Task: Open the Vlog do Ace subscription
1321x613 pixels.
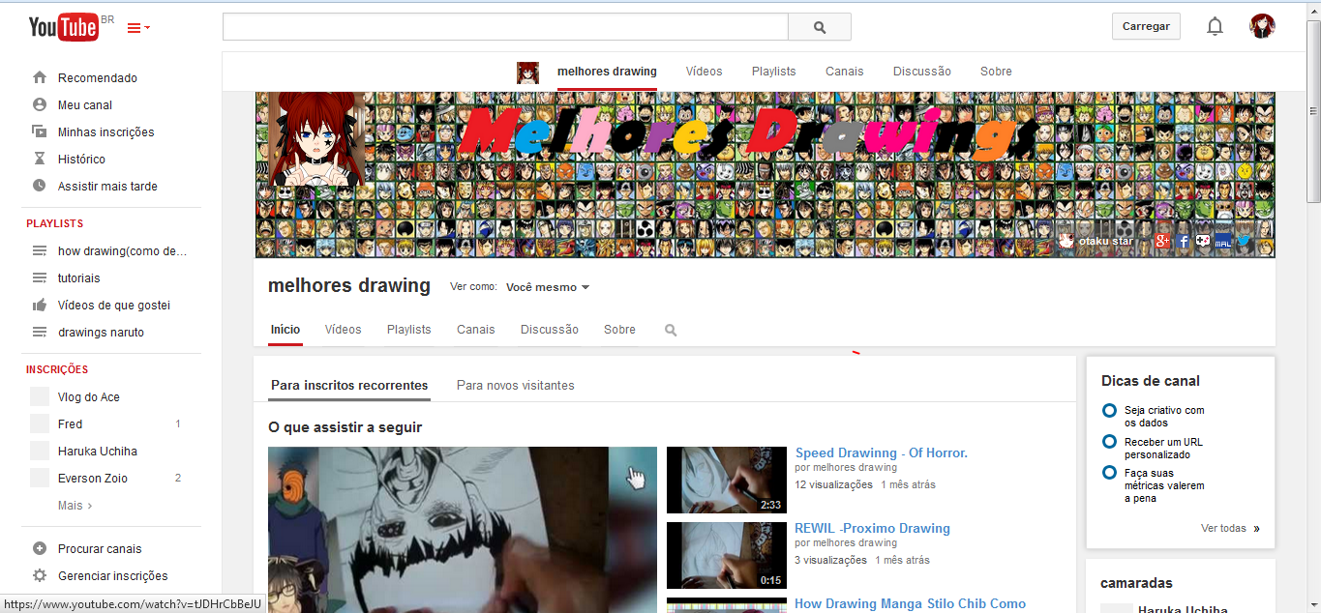Action: pos(88,397)
